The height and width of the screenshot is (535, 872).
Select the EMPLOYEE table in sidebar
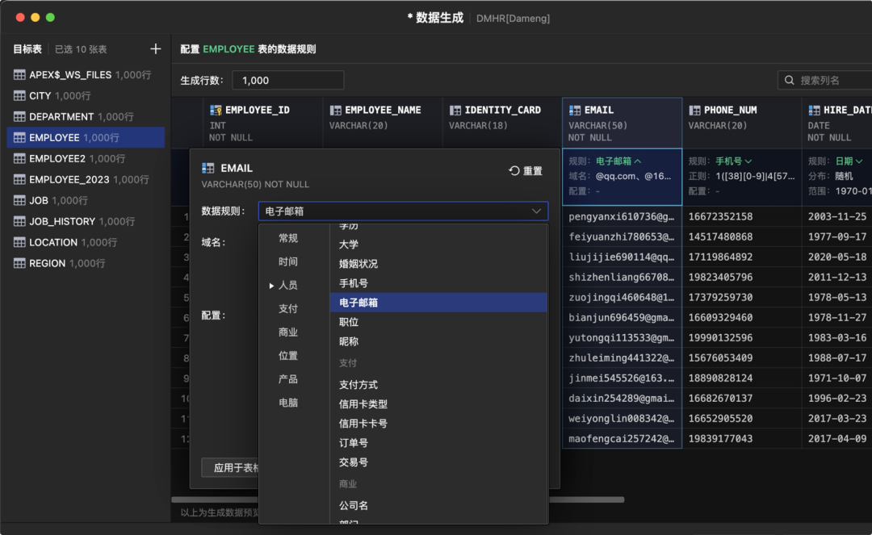(x=86, y=137)
